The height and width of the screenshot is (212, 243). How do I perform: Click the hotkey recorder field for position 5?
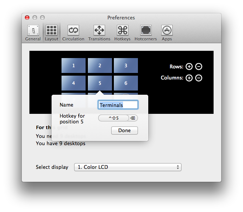point(113,118)
